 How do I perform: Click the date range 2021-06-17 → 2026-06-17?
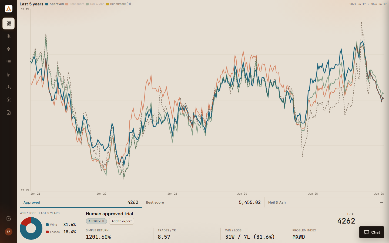pos(368,4)
